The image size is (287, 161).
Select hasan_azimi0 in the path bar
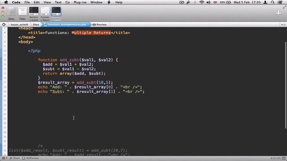(19, 25)
